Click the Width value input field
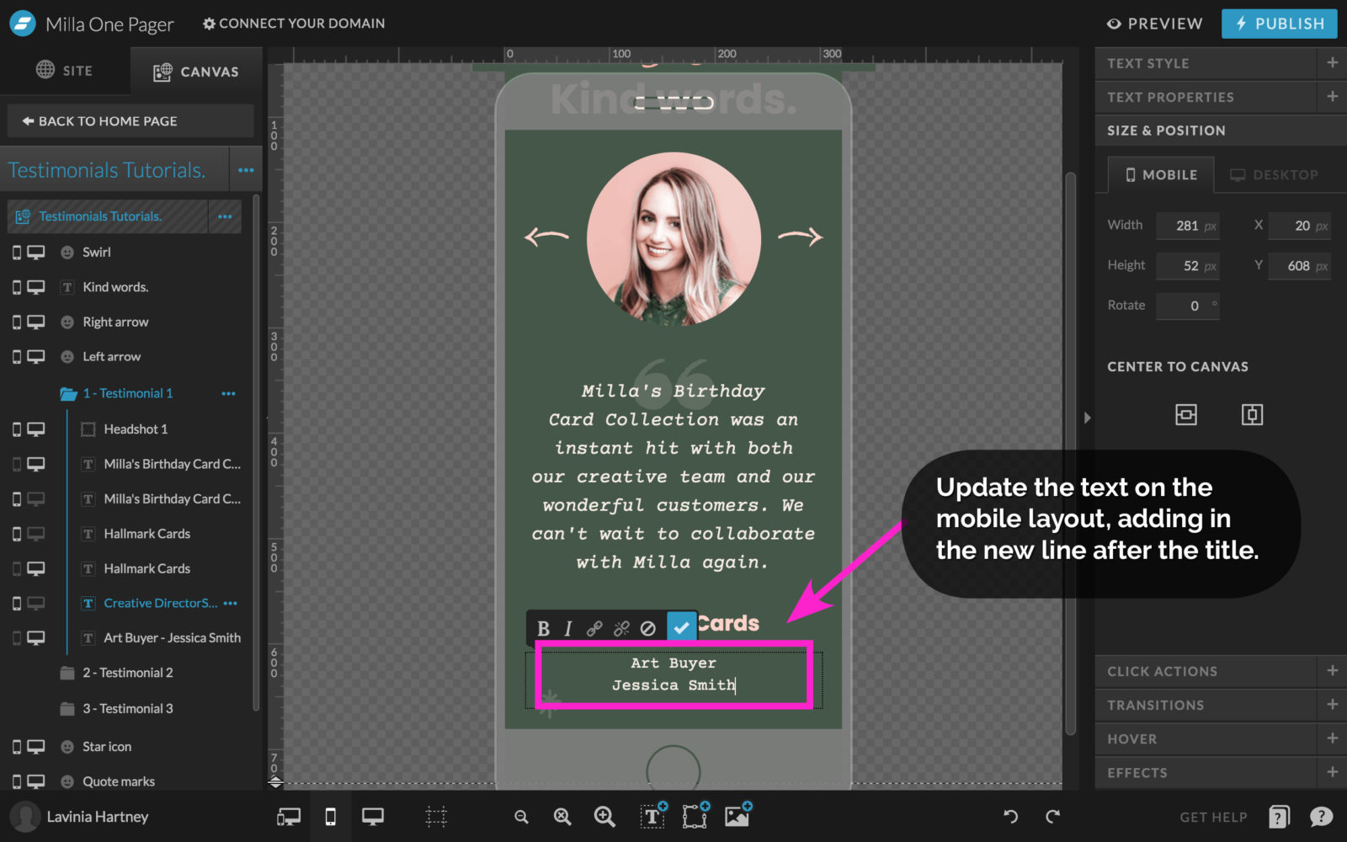Image resolution: width=1347 pixels, height=842 pixels. (1187, 226)
